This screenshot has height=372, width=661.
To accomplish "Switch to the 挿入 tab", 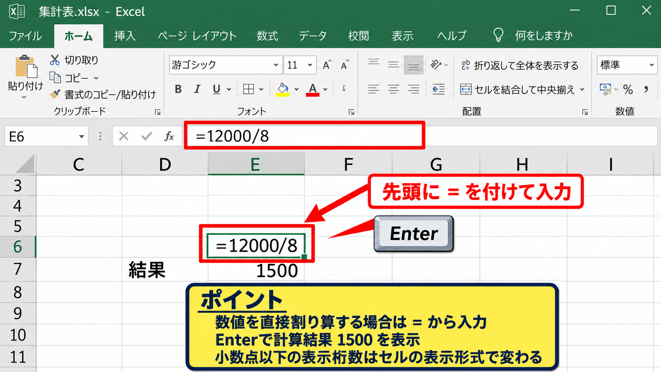I will (125, 36).
